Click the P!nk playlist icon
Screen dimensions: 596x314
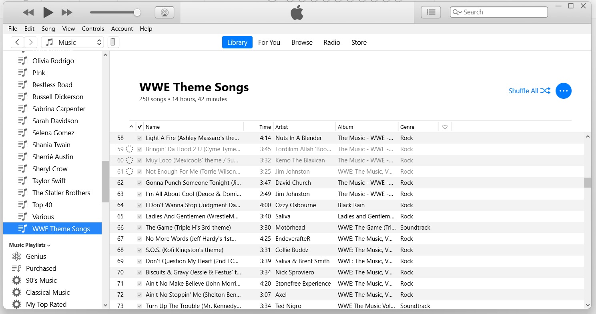23,73
